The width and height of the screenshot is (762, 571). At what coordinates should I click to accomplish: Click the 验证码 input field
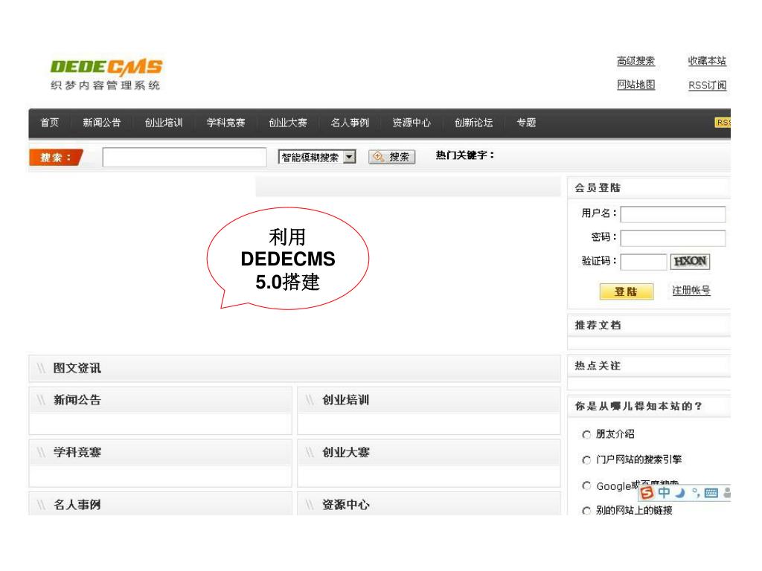pyautogui.click(x=644, y=262)
